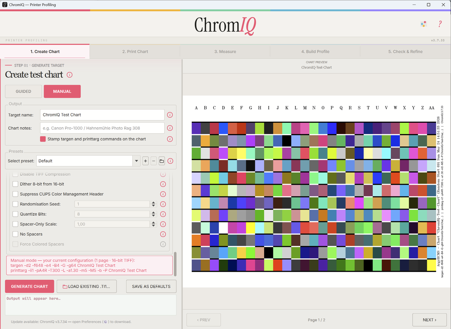
Task: Click the v3.7.33 version label
Action: [438, 41]
